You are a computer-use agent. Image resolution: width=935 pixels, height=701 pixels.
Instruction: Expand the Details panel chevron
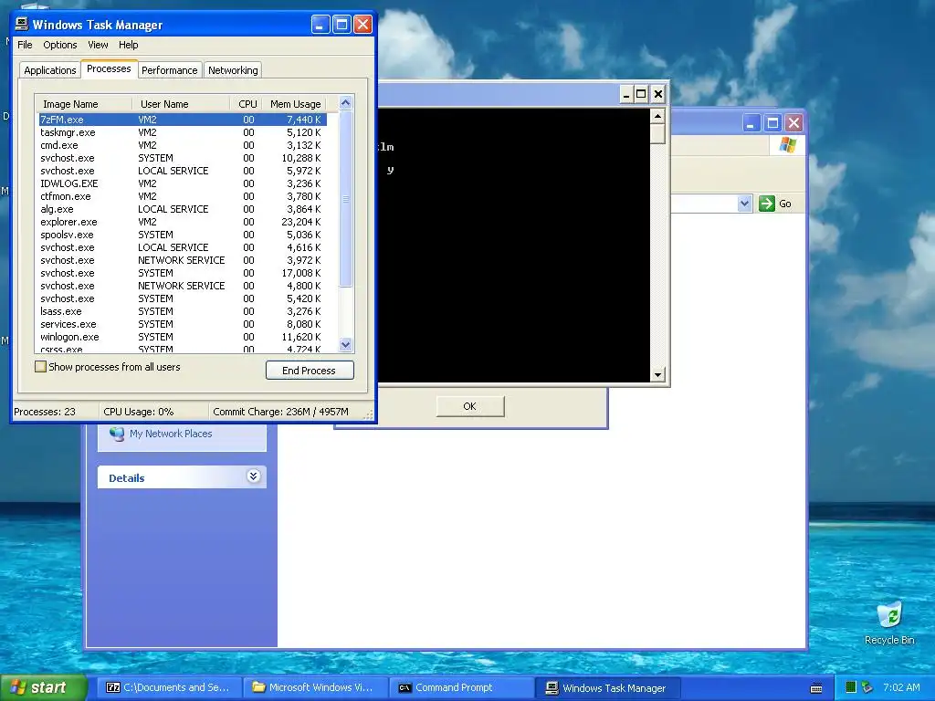(254, 476)
